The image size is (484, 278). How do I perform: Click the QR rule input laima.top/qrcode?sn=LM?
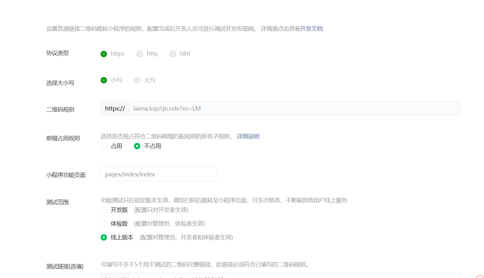click(294, 109)
